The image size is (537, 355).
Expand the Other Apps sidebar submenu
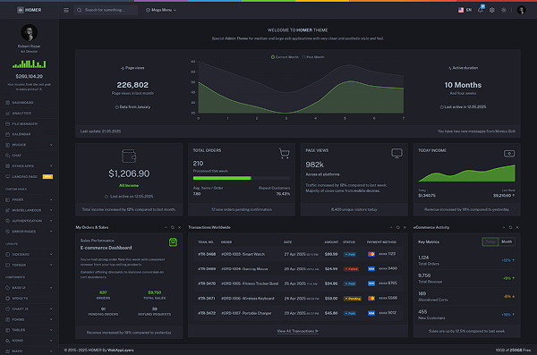click(x=30, y=166)
